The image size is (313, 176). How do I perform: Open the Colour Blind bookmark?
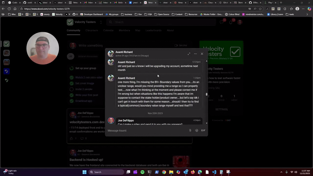(x=232, y=14)
